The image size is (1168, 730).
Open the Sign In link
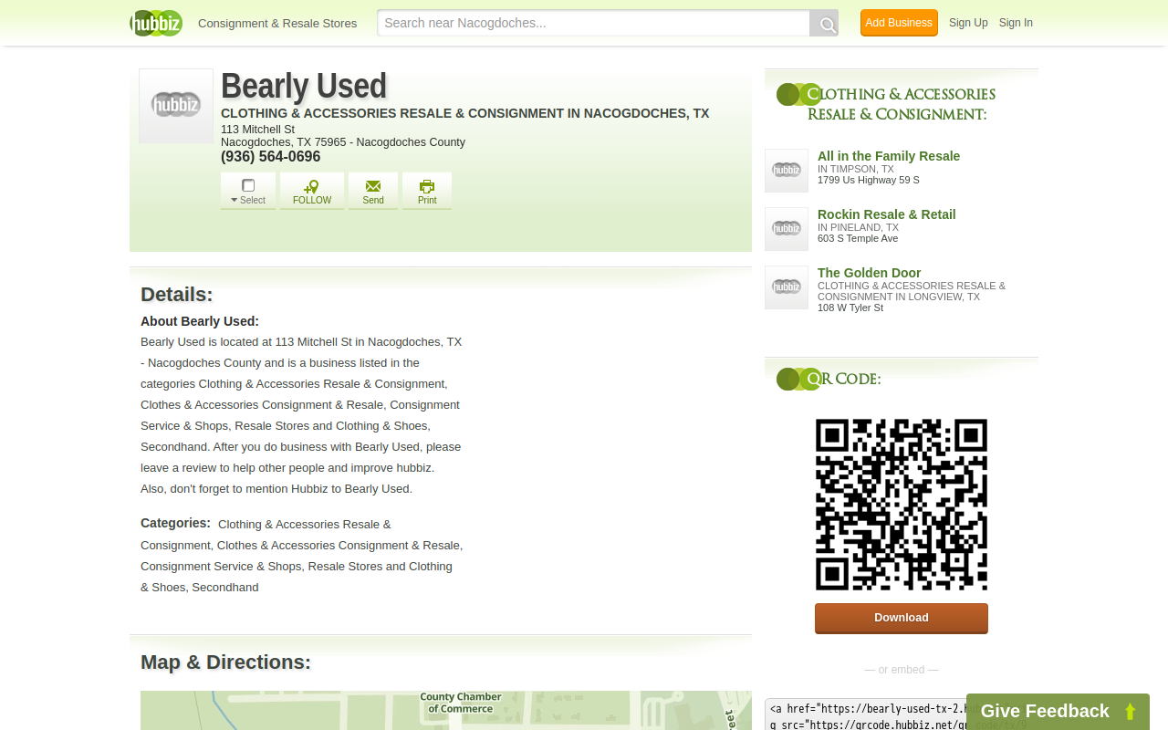tap(1016, 23)
